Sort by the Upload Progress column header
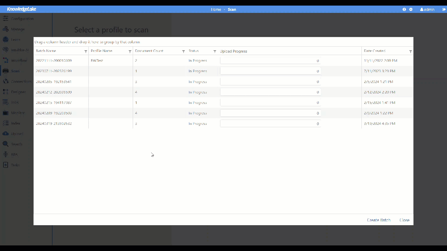 (x=233, y=51)
